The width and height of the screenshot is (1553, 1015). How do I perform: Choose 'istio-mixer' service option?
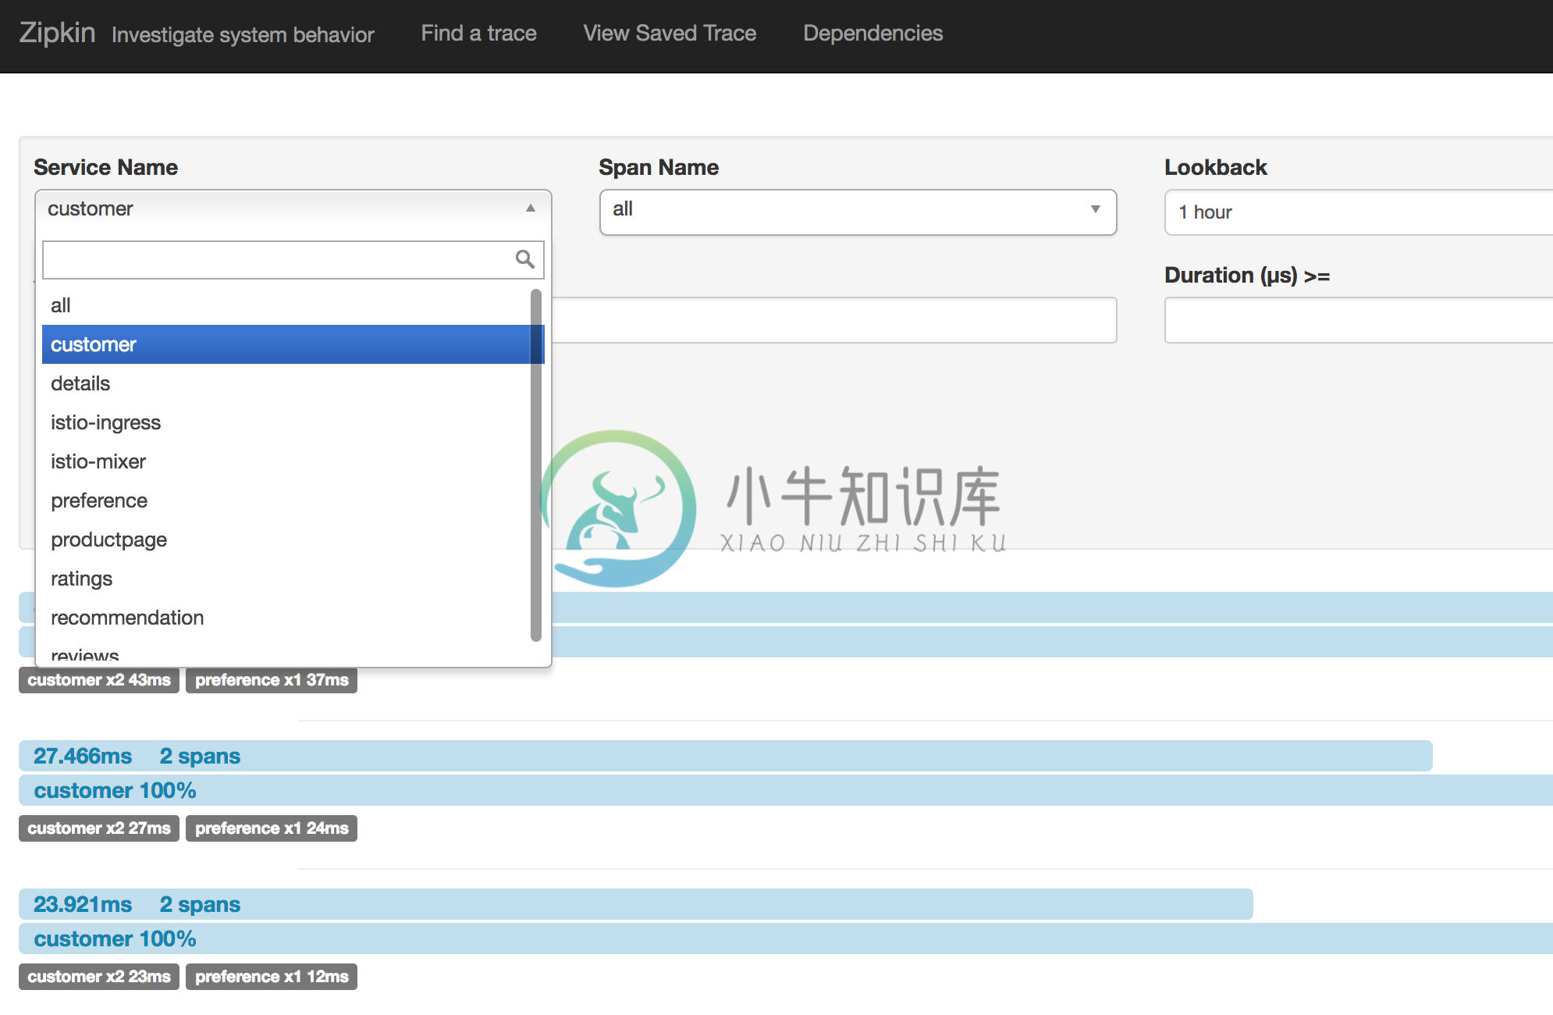(x=286, y=461)
